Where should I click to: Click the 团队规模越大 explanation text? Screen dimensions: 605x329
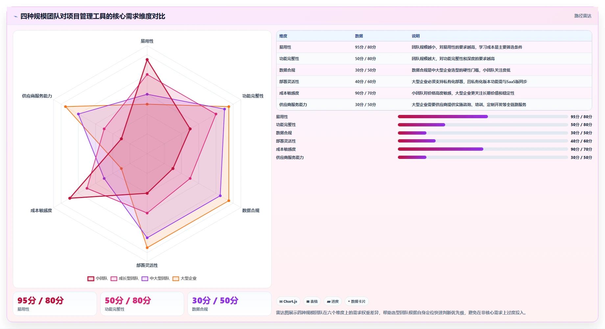[453, 59]
